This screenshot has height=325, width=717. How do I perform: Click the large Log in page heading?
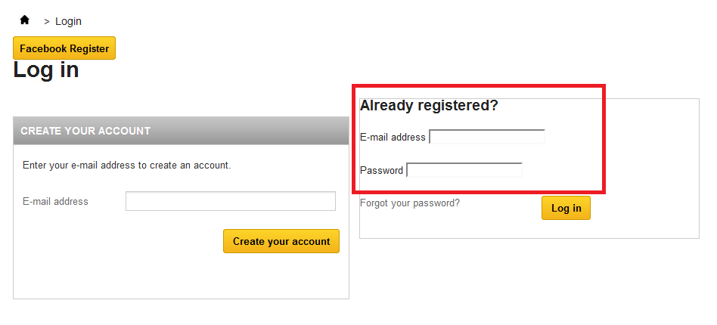(46, 70)
